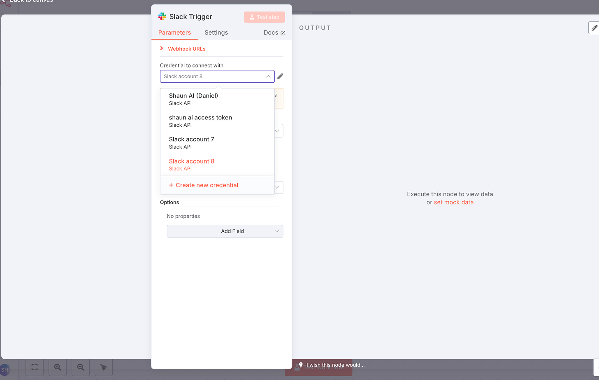The height and width of the screenshot is (380, 599).
Task: Click the zoom in magnifier icon
Action: [x=58, y=367]
